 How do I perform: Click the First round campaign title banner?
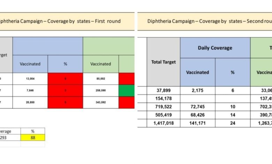click(x=67, y=21)
